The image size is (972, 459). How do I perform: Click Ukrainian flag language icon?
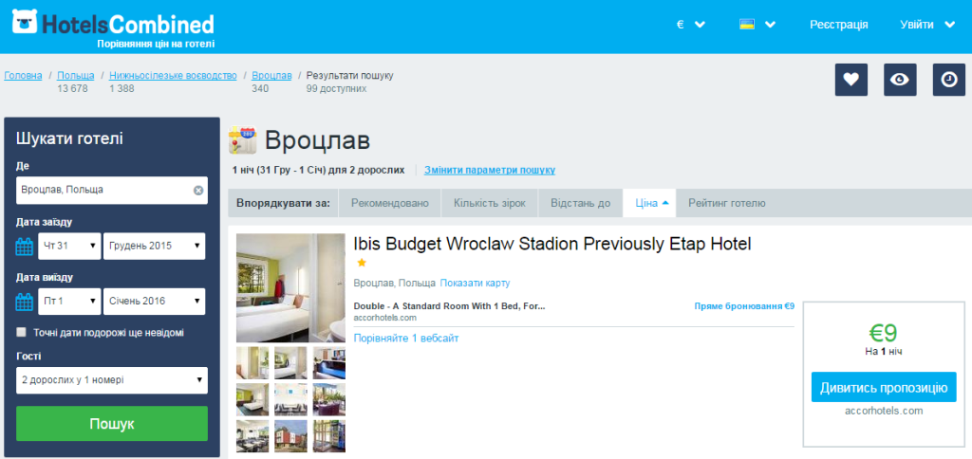pos(747,25)
